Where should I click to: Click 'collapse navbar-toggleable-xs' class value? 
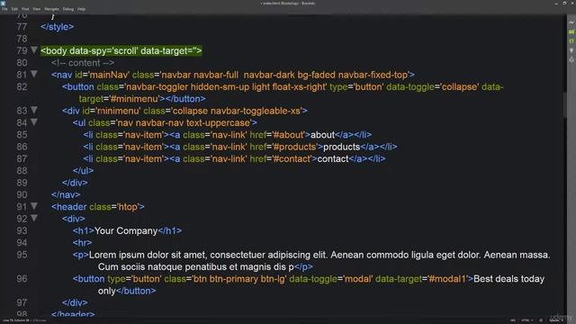237,111
